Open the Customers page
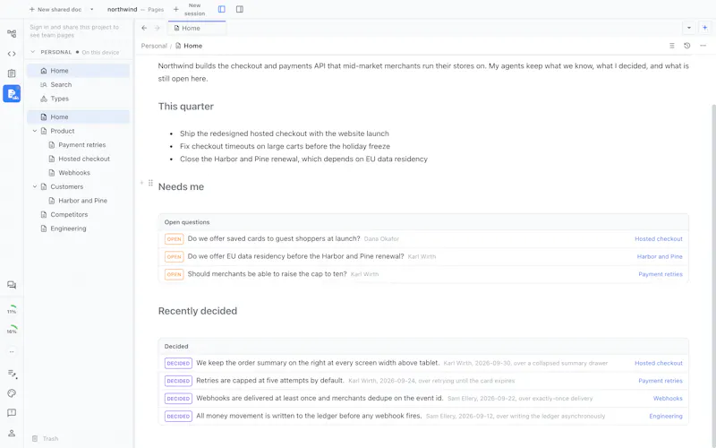Image resolution: width=716 pixels, height=448 pixels. coord(66,186)
